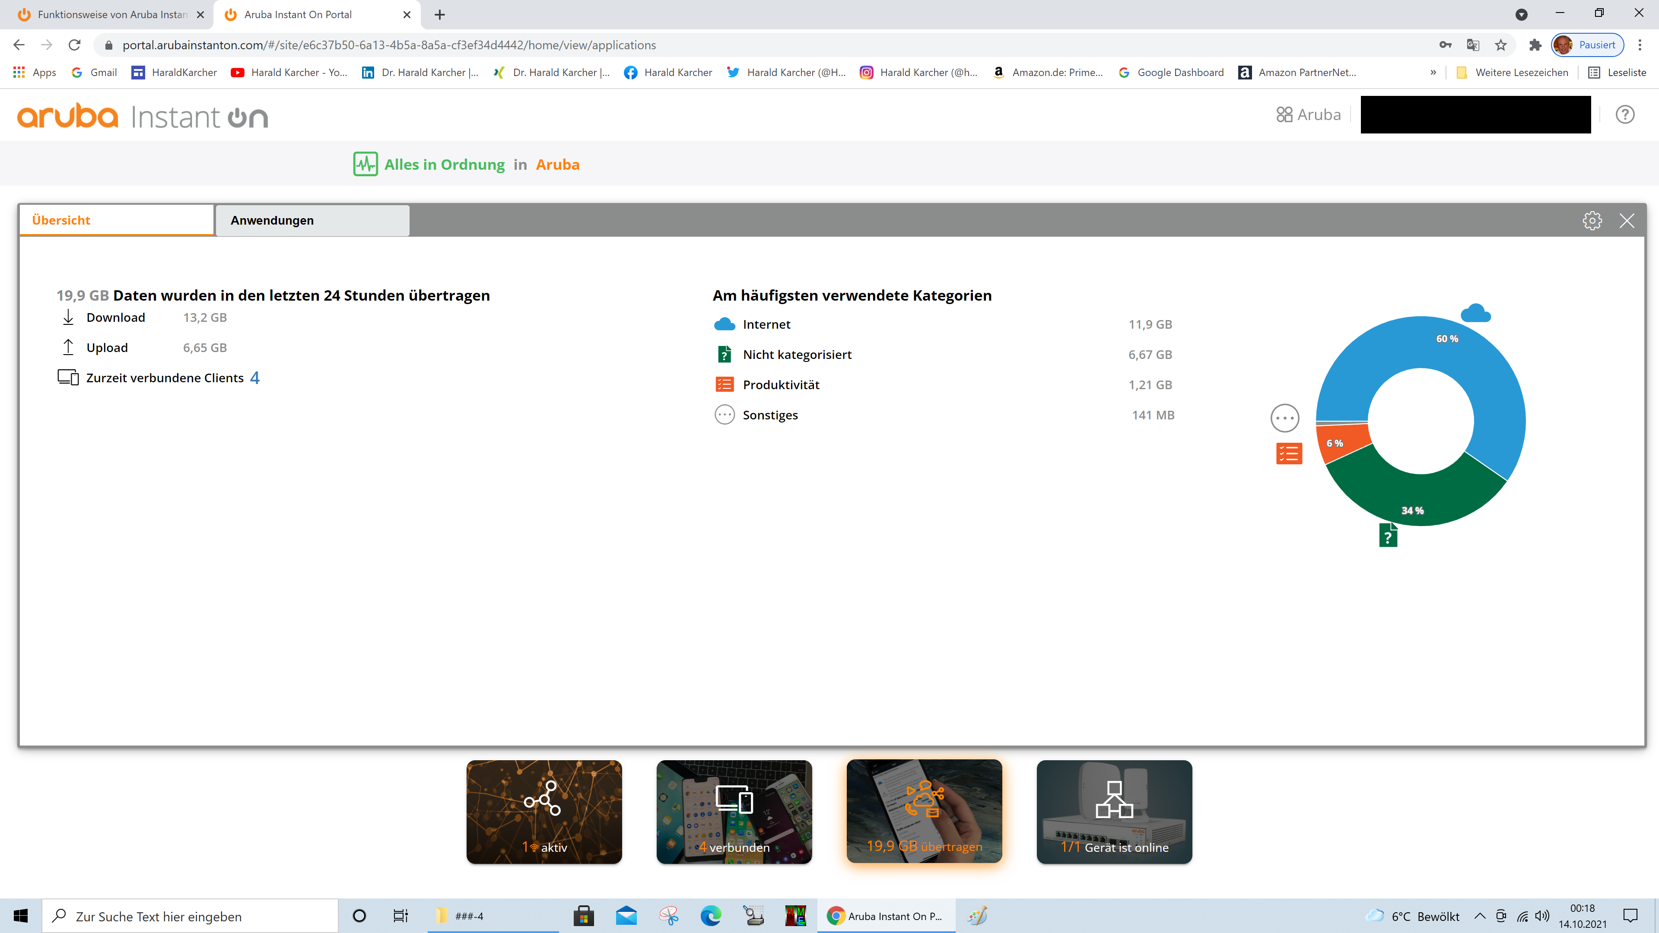Switch to the Anwendungen tab
This screenshot has width=1659, height=933.
[312, 220]
